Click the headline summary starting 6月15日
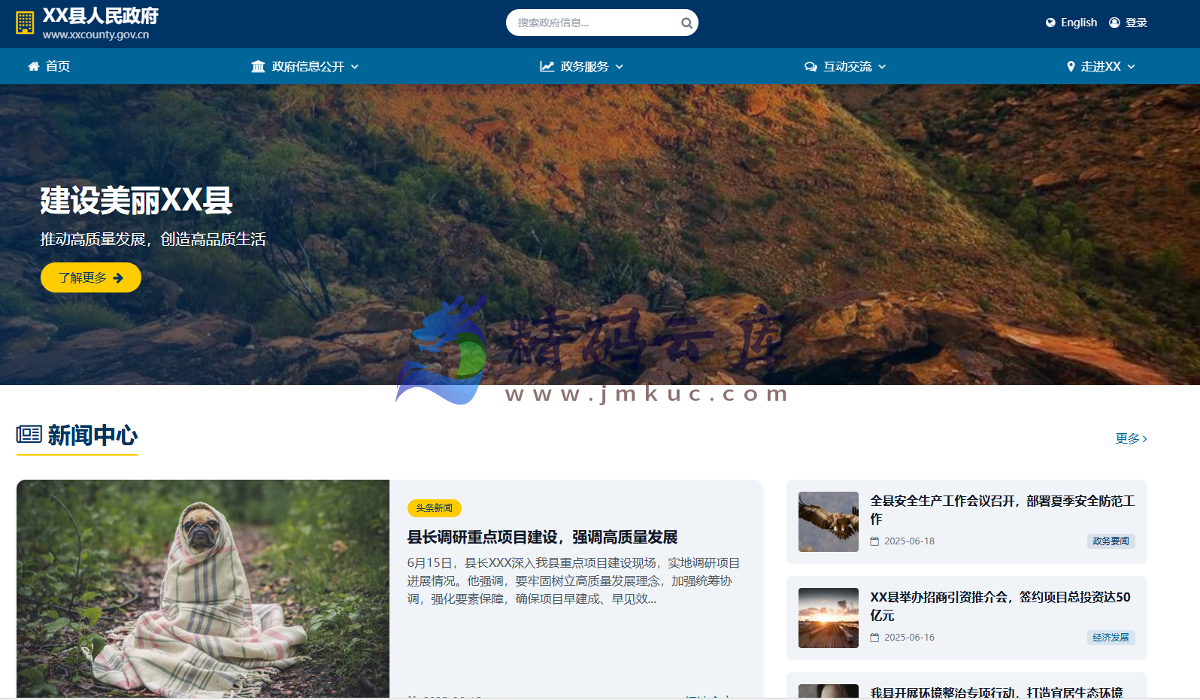Image resolution: width=1200 pixels, height=700 pixels. tap(574, 581)
